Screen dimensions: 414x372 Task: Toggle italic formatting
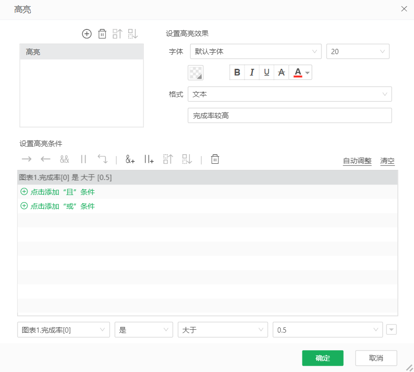coord(252,72)
